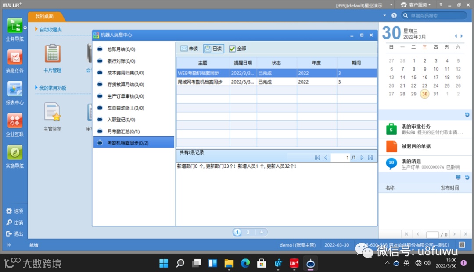This screenshot has width=474, height=272.
Task: Select row 局域网考勤机档案同步
Action: [x=276, y=82]
